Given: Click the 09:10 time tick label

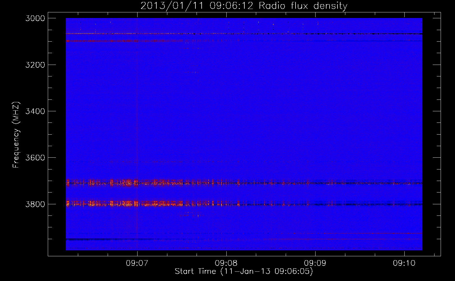Looking at the screenshot, I should 404,263.
